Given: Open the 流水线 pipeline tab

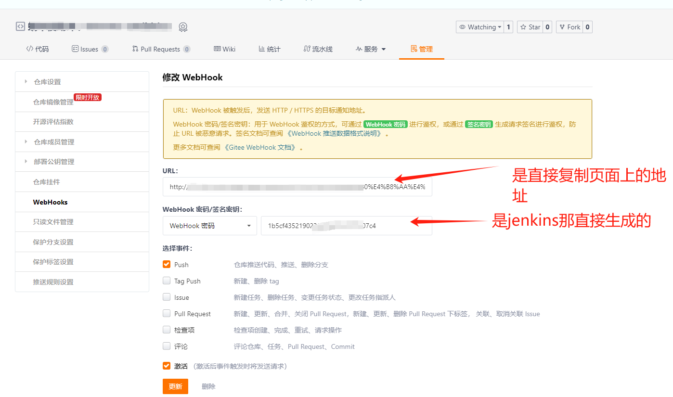Looking at the screenshot, I should tap(318, 49).
